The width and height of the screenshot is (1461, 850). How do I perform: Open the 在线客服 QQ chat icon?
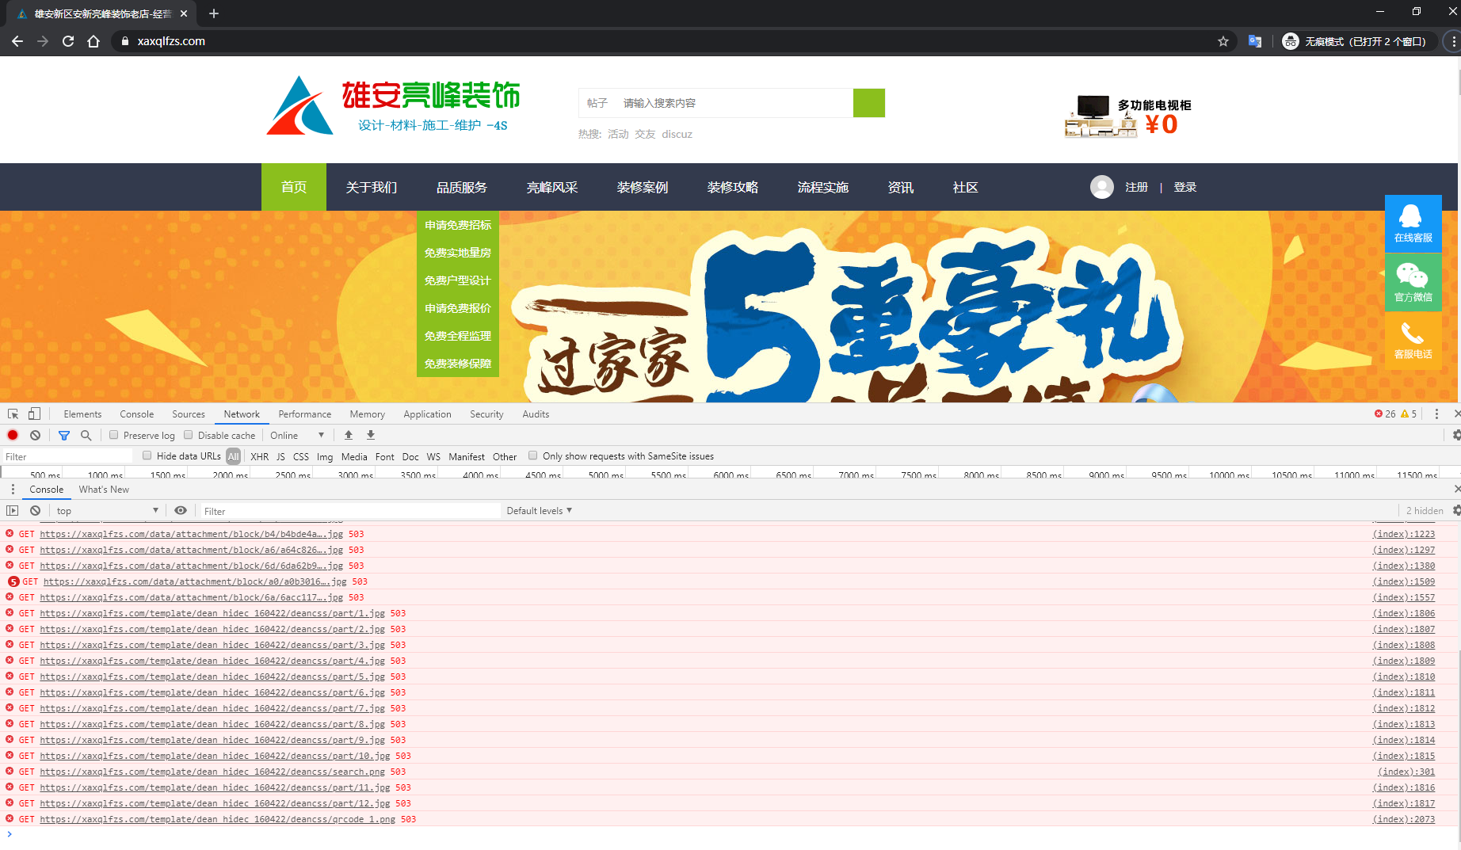1413,223
